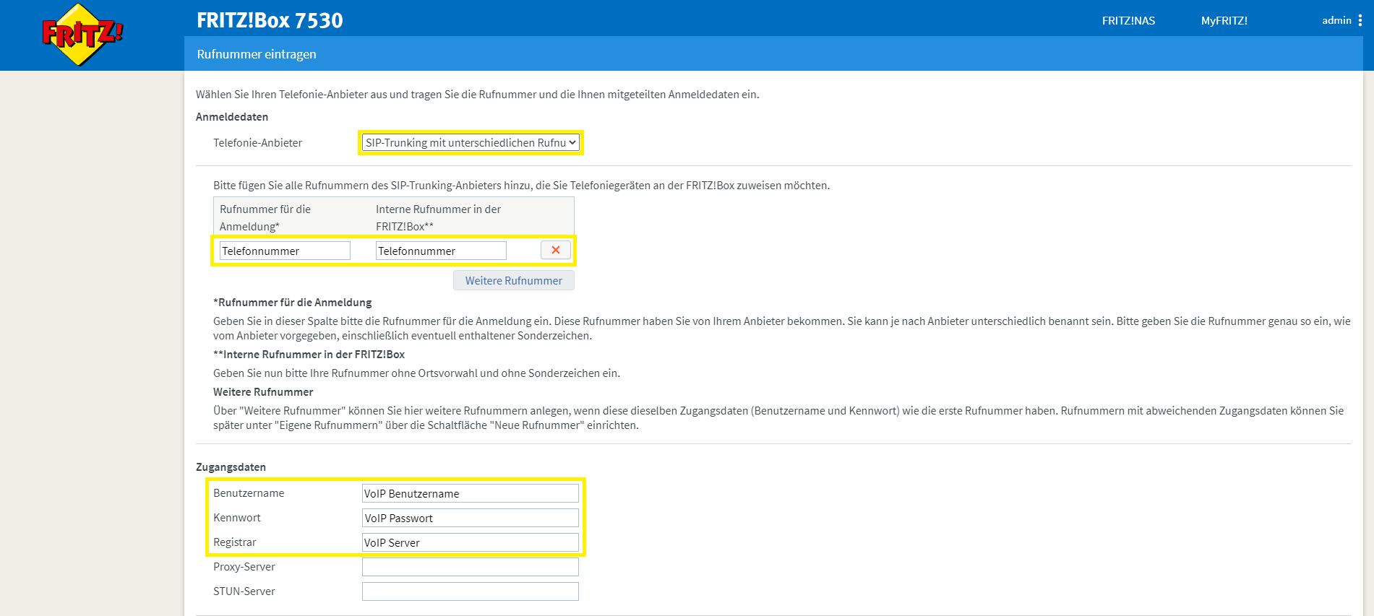The width and height of the screenshot is (1374, 616).
Task: Click the Benutzername label
Action: click(x=249, y=493)
